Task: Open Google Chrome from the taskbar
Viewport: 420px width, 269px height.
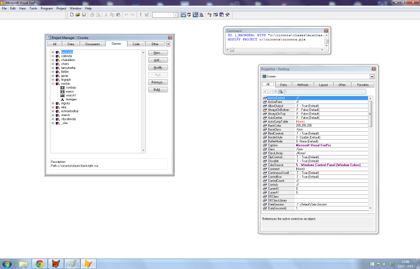Action: [x=40, y=264]
